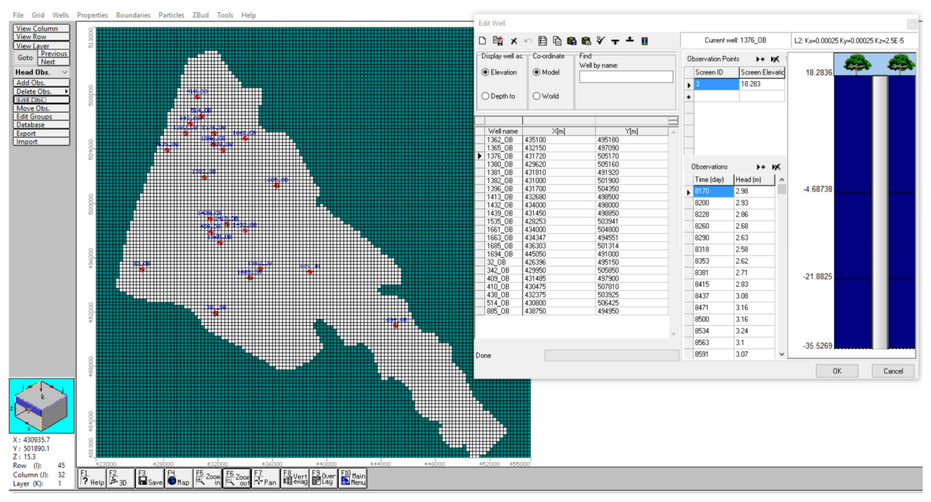Click the OK button in Edit Well
This screenshot has width=931, height=502.
click(837, 371)
